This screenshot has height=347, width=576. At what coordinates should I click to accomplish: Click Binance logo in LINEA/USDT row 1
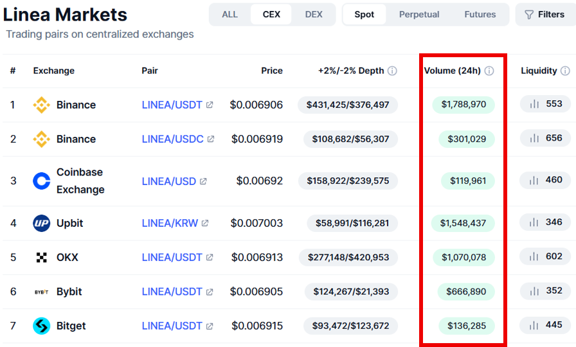coord(42,105)
